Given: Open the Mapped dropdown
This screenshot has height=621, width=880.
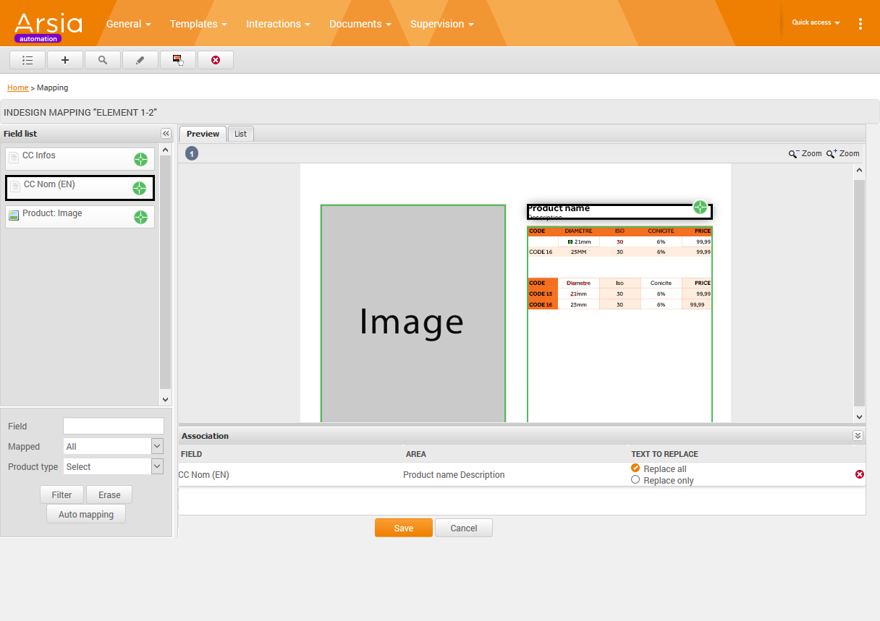Looking at the screenshot, I should (x=157, y=447).
